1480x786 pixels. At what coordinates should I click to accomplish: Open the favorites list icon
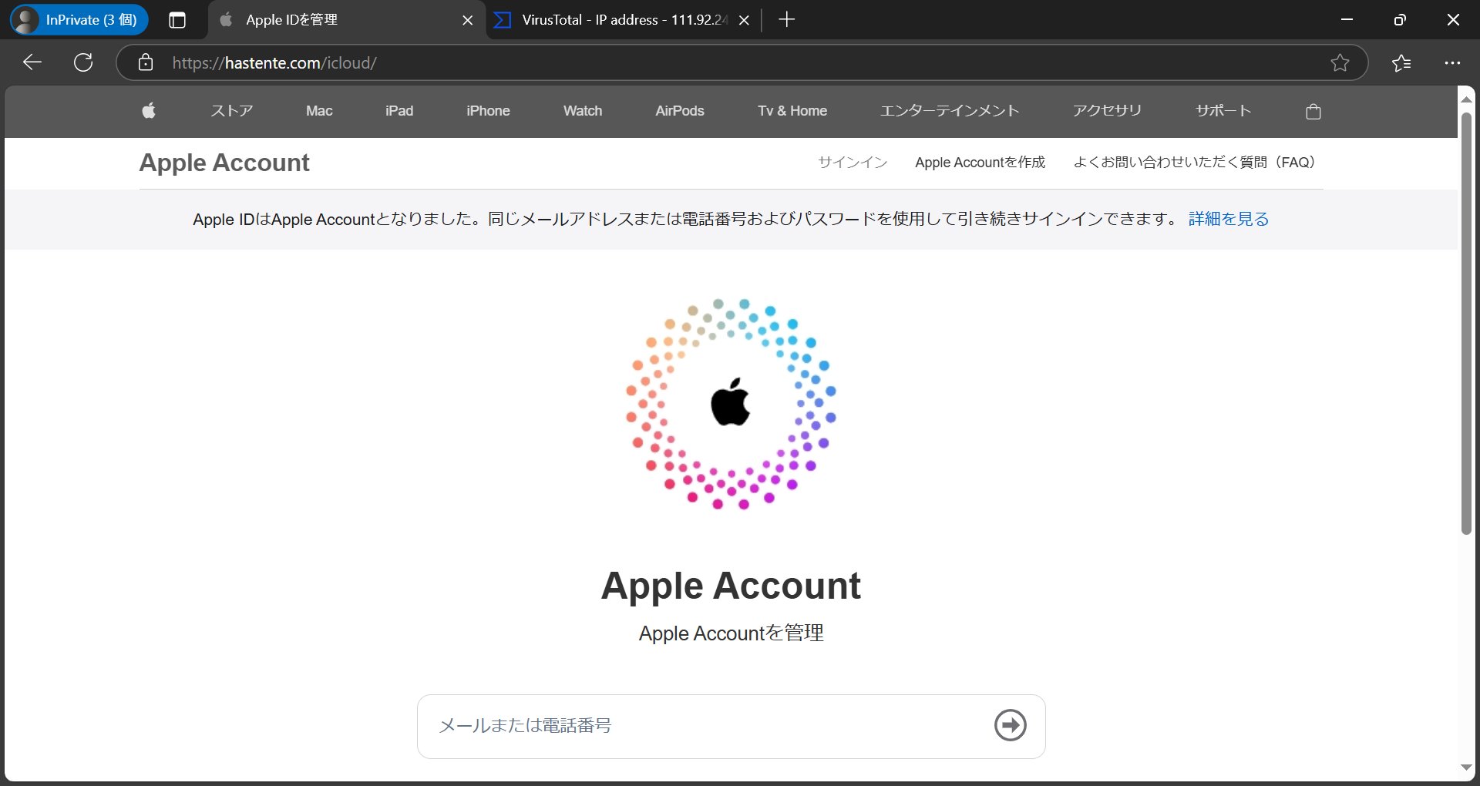tap(1401, 62)
